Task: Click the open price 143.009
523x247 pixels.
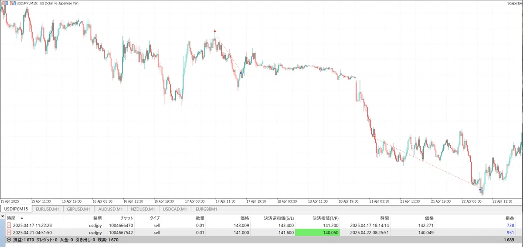Action: (241, 225)
